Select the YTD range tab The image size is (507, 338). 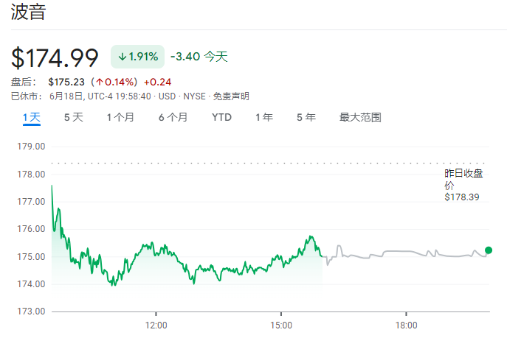pyautogui.click(x=221, y=117)
